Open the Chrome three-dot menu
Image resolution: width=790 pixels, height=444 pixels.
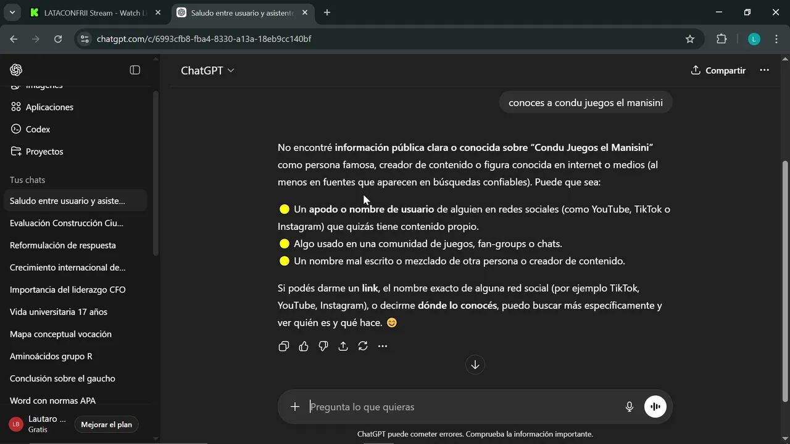pyautogui.click(x=776, y=39)
